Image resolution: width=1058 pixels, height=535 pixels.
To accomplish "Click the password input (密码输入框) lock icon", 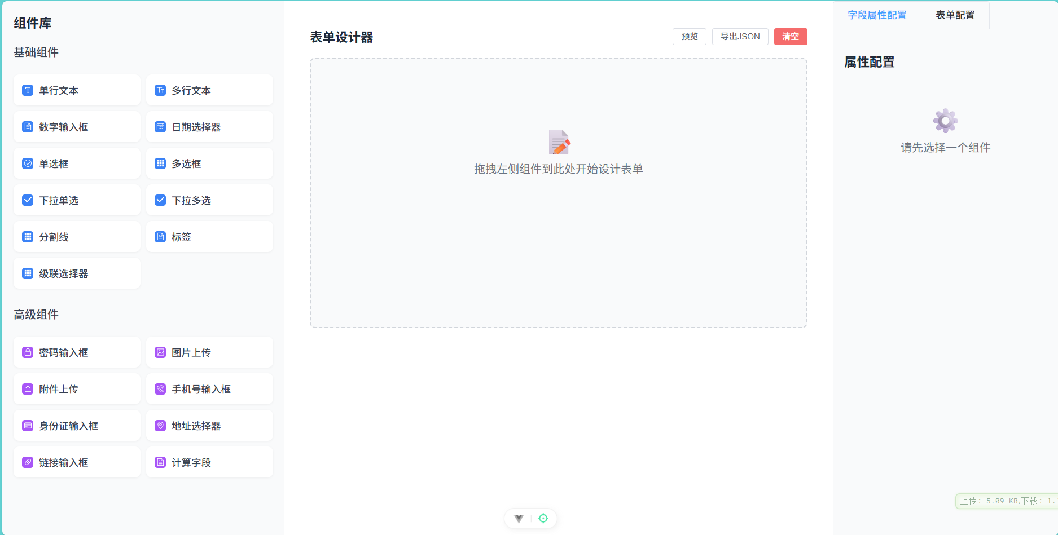I will 28,352.
